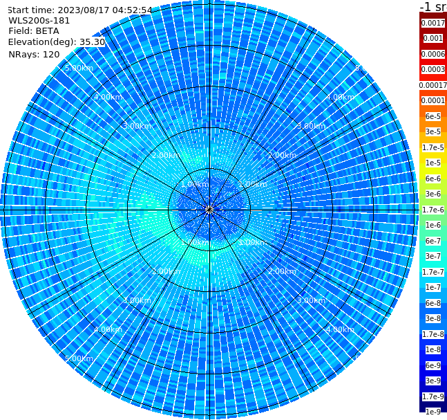Click the 3.00km range label in the lower-right quadrant

point(311,300)
